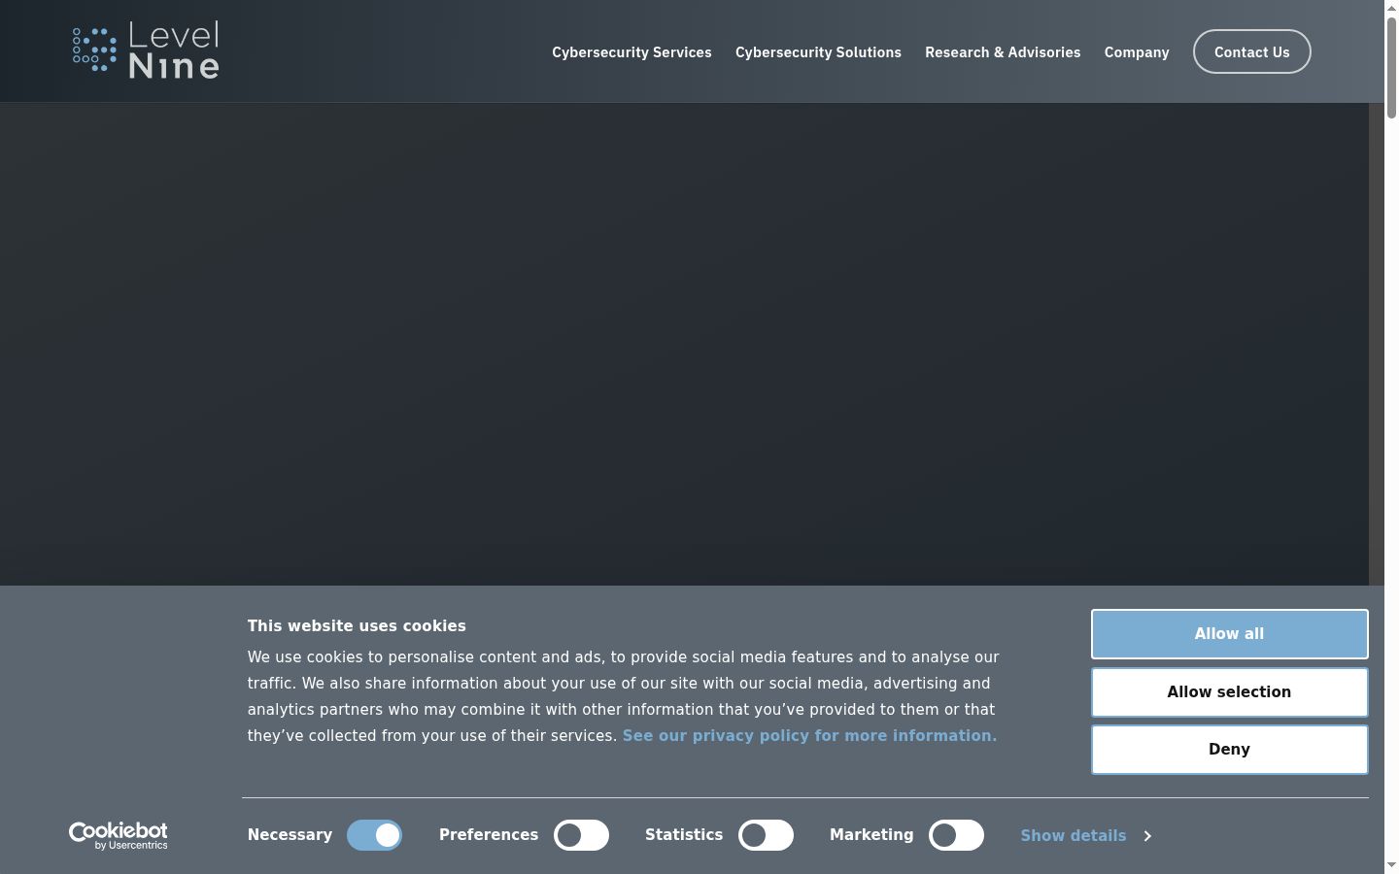Click the page's vertical scrollbar thumb

(1391, 66)
